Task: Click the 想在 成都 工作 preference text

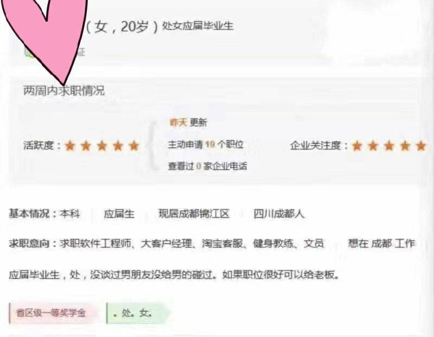Action: 382,244
